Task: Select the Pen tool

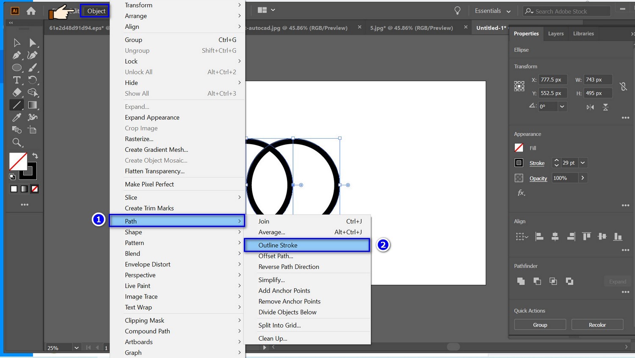Action: pos(17,55)
